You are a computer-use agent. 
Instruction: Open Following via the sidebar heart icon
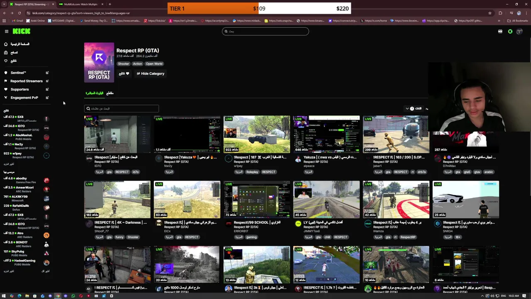pyautogui.click(x=6, y=61)
